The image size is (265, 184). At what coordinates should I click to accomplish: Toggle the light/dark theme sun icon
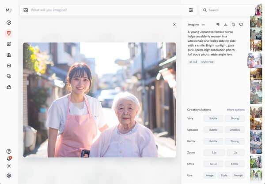(x=9, y=166)
